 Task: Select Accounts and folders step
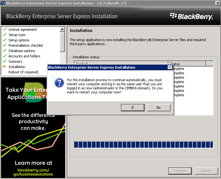point(24,56)
